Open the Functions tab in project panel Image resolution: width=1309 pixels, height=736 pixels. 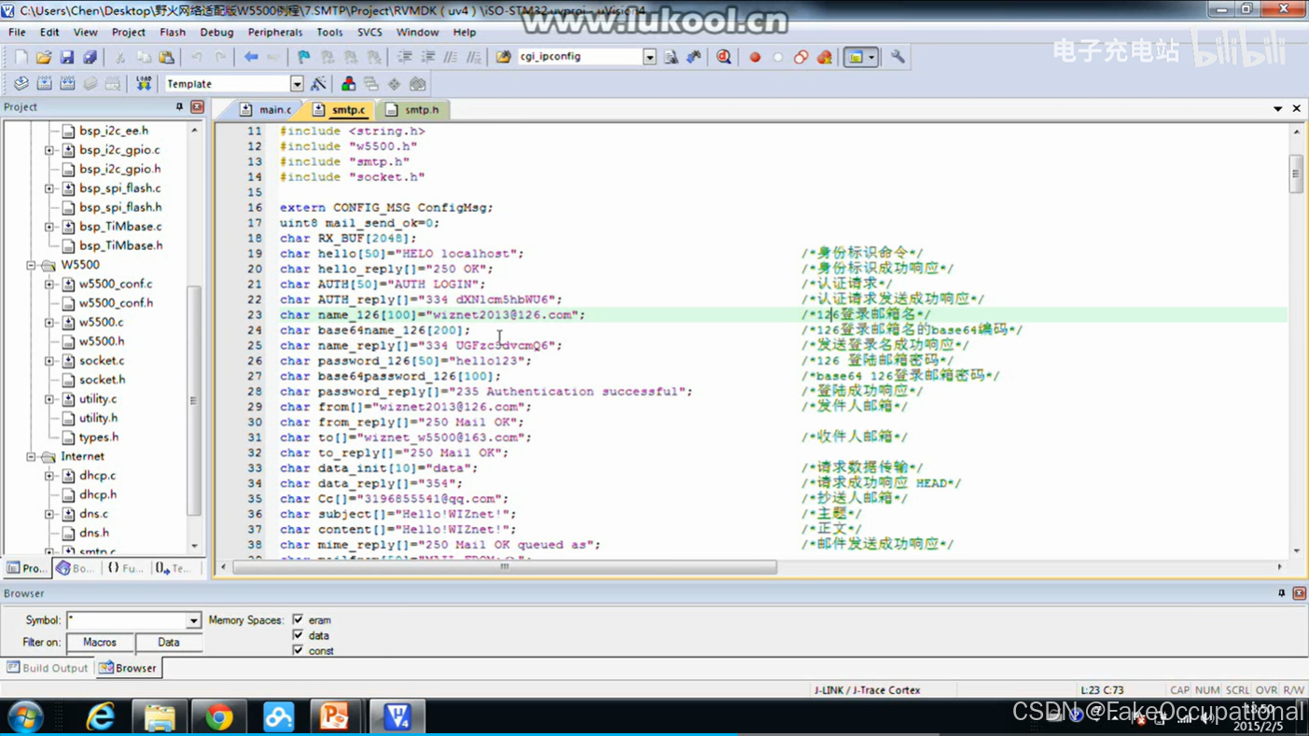[124, 568]
